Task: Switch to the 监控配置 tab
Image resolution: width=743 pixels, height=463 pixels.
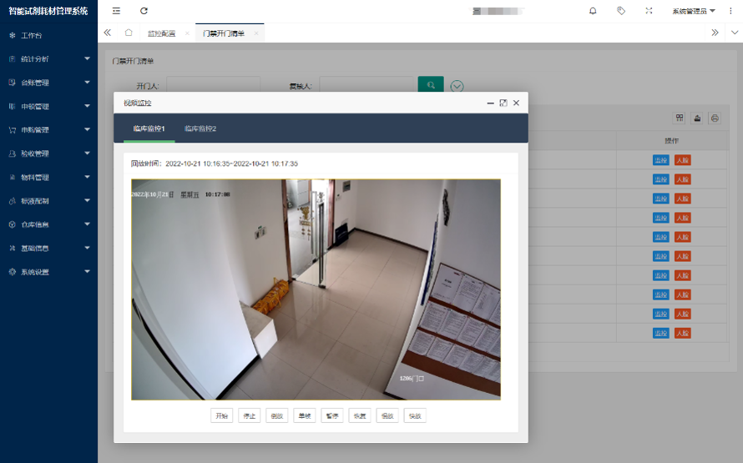Action: [161, 33]
